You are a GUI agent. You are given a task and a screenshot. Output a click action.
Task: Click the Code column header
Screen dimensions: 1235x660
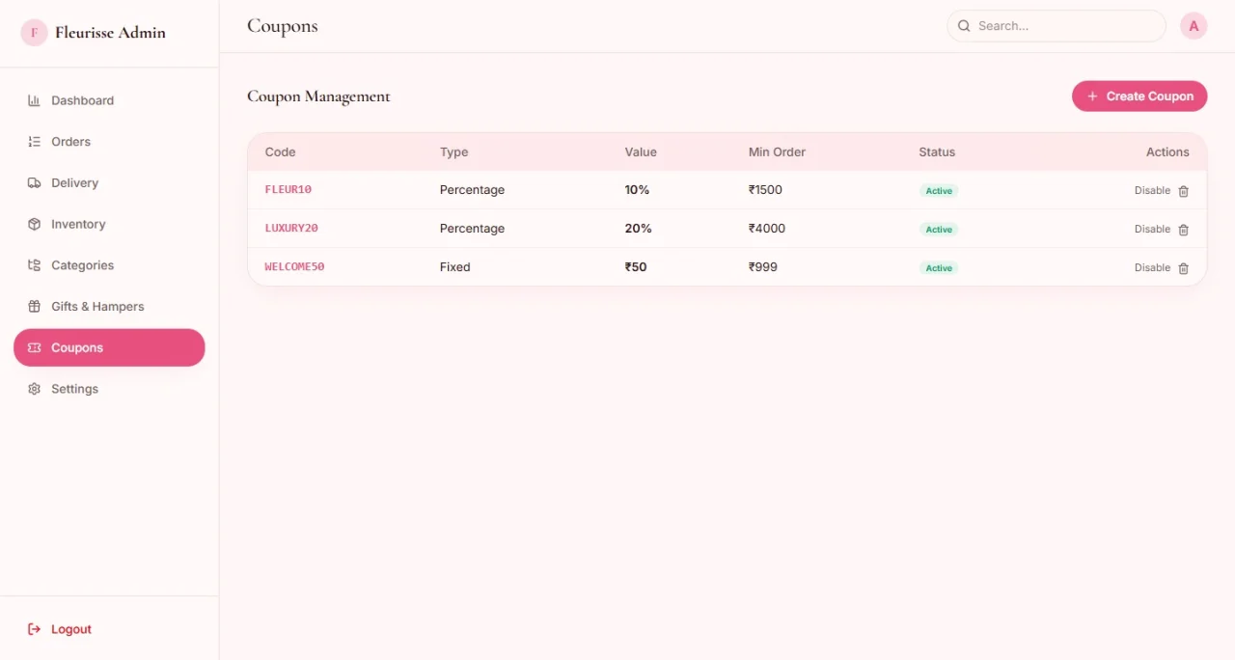[x=280, y=152]
